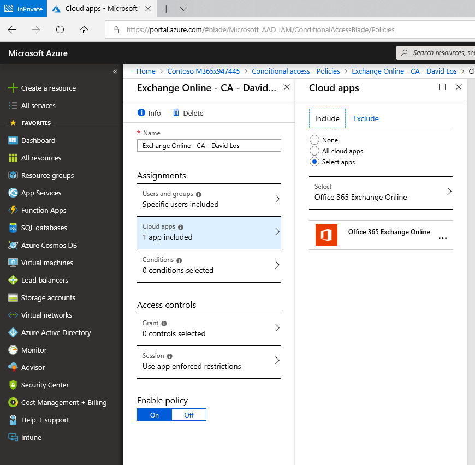Open the Grant access controls section
This screenshot has height=465, width=475.
coord(209,329)
